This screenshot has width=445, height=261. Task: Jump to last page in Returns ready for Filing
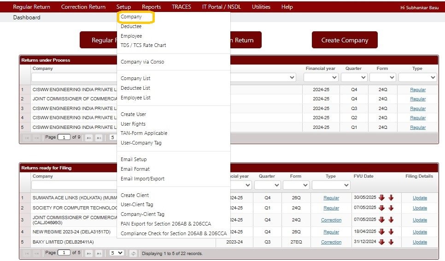(99, 253)
